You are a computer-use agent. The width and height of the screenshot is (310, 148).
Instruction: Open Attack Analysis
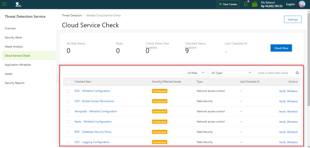14,47
